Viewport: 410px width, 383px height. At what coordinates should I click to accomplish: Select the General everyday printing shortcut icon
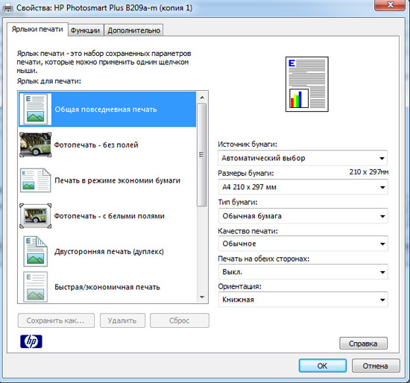35,110
